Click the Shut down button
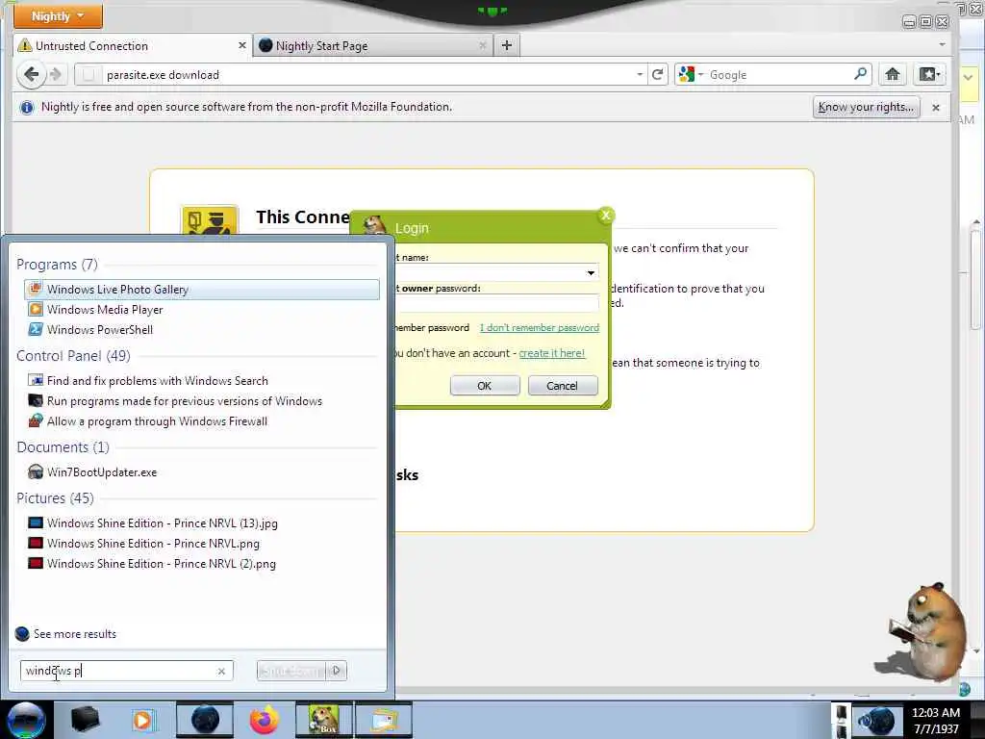 click(x=292, y=671)
